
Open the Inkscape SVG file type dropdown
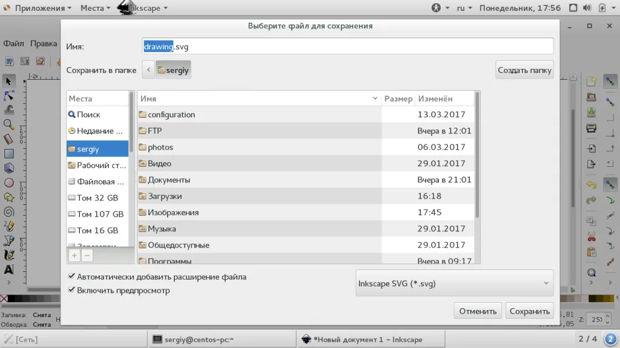point(454,283)
